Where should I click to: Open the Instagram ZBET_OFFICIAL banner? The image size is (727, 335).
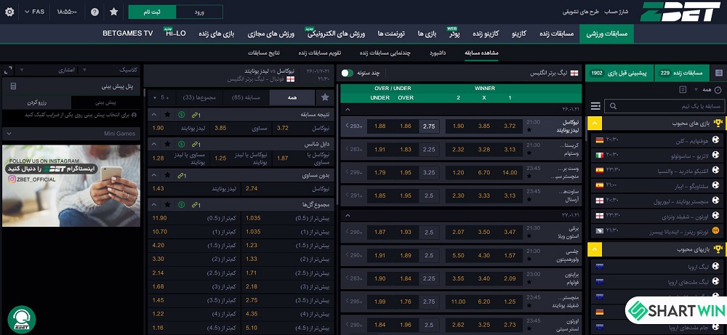pyautogui.click(x=71, y=185)
